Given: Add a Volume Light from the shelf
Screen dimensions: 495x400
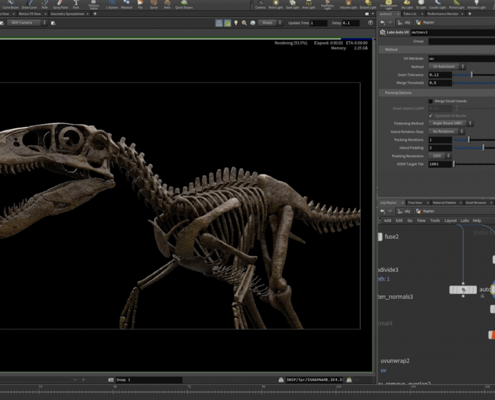Looking at the screenshot, I should 348,5.
